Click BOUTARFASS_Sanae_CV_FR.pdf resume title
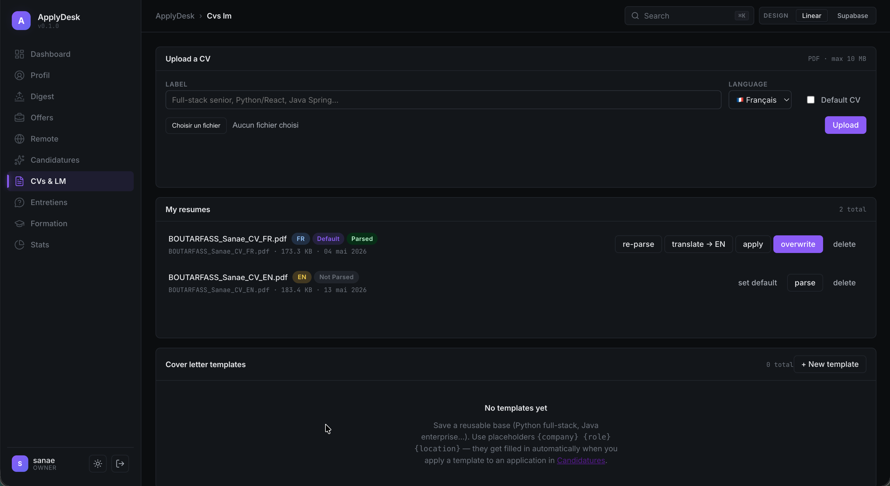Screen dimensions: 890x486 click(x=227, y=239)
